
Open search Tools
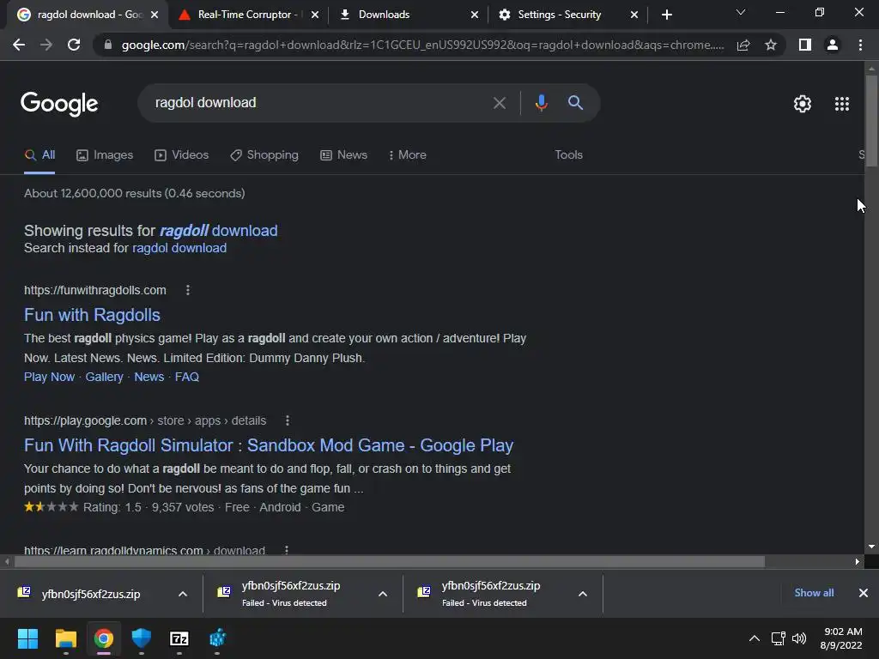tap(568, 155)
